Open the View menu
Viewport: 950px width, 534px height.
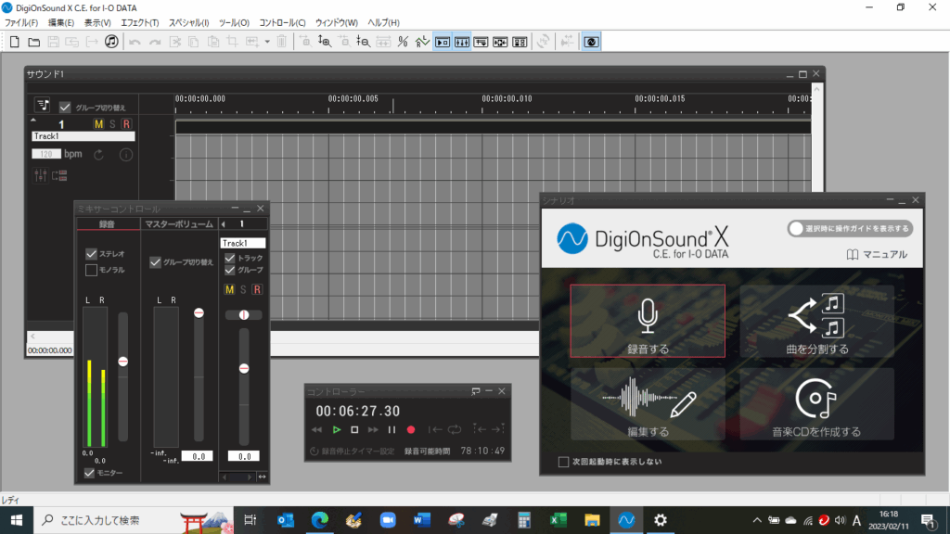tap(97, 23)
